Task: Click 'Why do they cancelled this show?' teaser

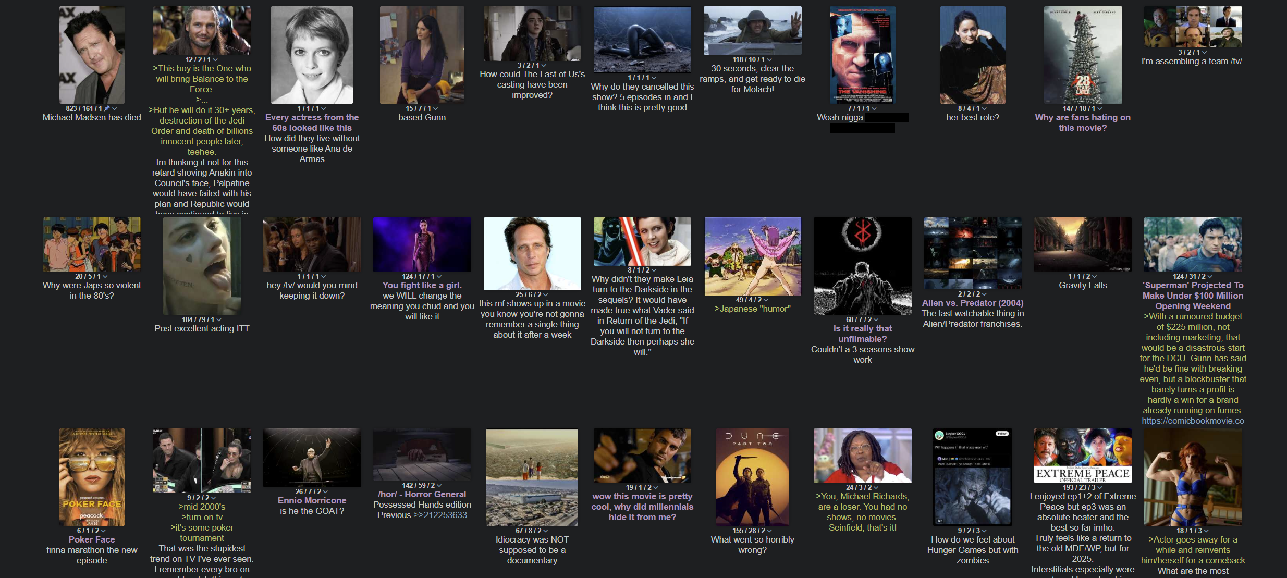Action: 642,97
